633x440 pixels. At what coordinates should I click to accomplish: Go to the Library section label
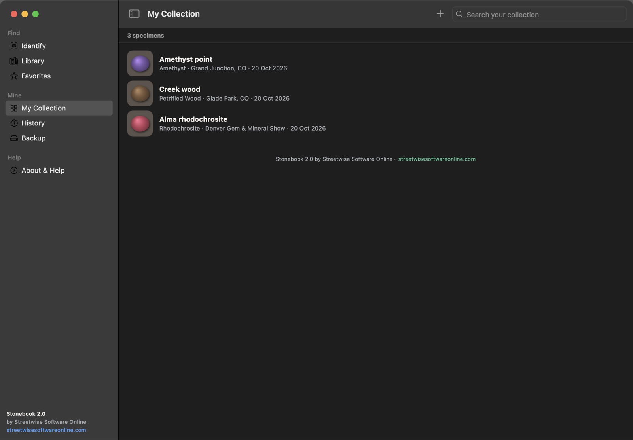[33, 61]
